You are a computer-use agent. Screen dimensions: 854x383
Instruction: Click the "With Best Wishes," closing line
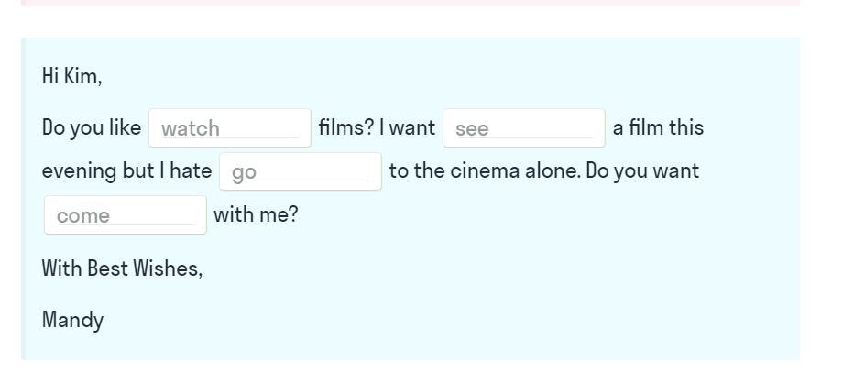coord(122,268)
